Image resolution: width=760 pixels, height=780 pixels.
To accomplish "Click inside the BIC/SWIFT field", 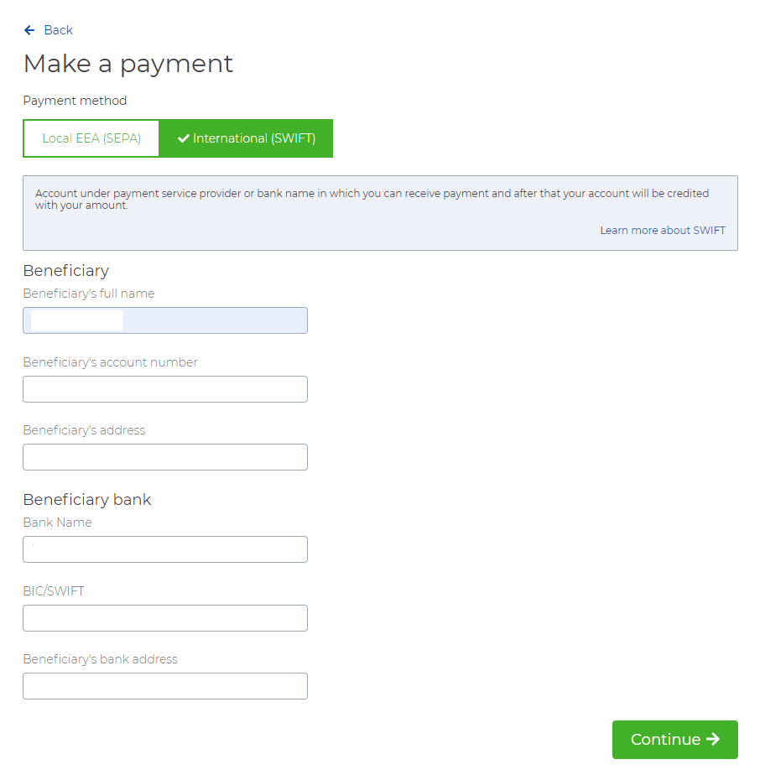I will point(164,617).
